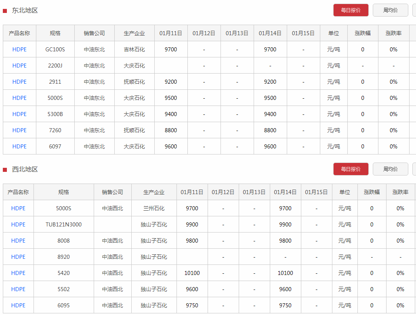Click 8008 specification cell
The image size is (416, 315).
pos(64,241)
